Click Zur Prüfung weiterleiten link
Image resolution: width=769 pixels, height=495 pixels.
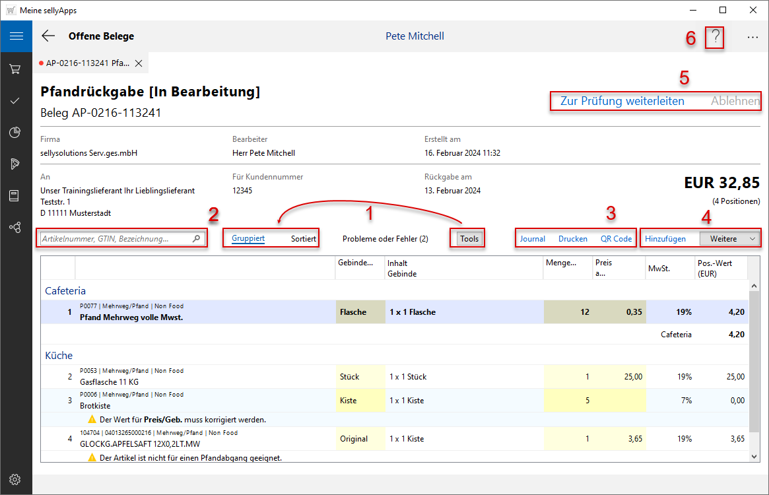point(622,101)
